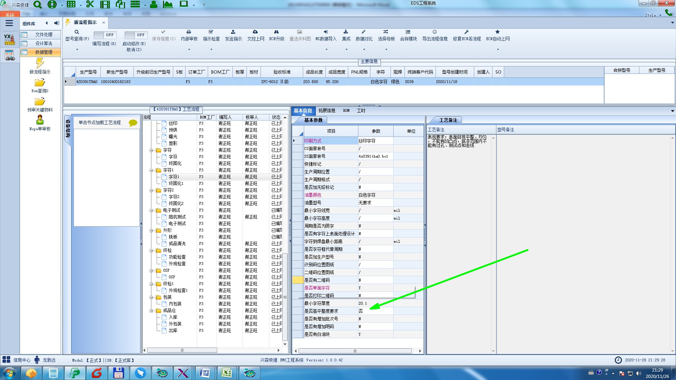Open the Bom查询2 folder icon
Image resolution: width=676 pixels, height=380 pixels.
40,83
